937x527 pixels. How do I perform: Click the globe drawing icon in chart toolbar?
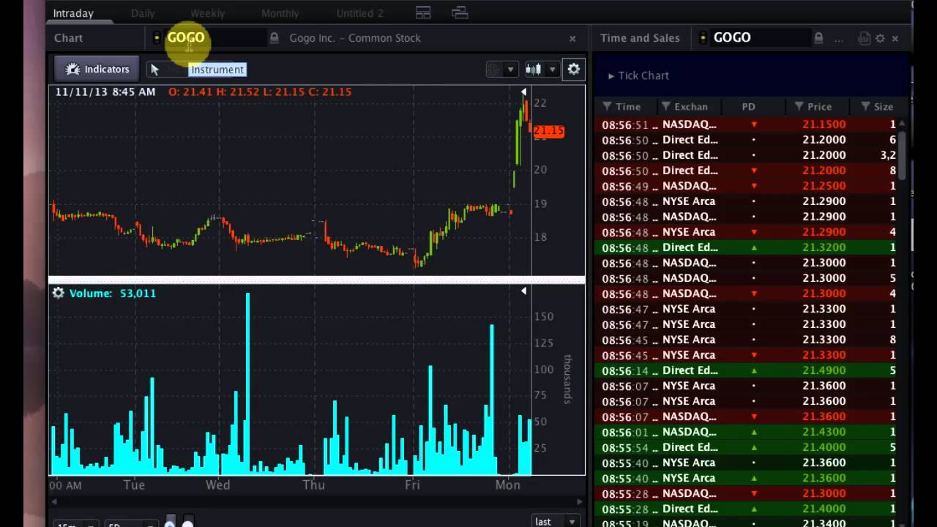[x=494, y=70]
